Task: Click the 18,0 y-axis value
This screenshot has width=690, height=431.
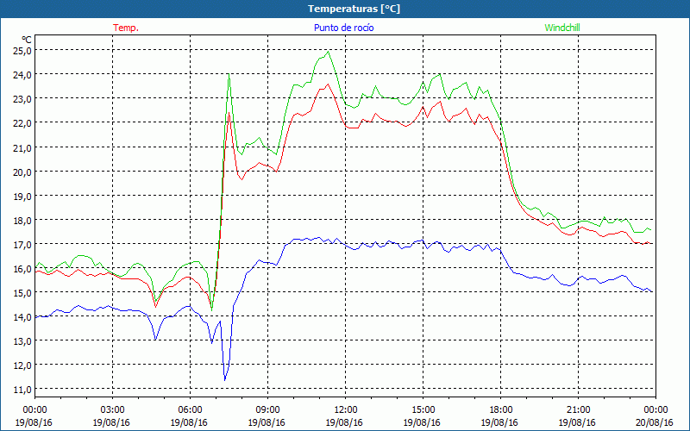Action: [22, 221]
